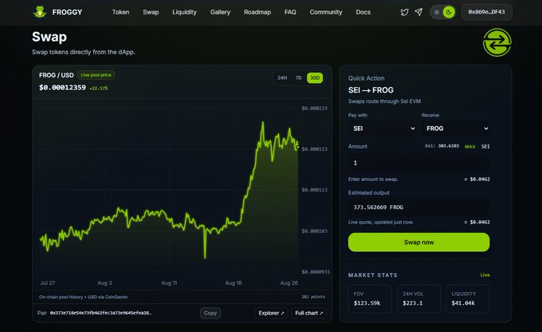Click the Swaps route through Sei EVM text
Viewport: 542px width, 332px height.
(x=384, y=101)
